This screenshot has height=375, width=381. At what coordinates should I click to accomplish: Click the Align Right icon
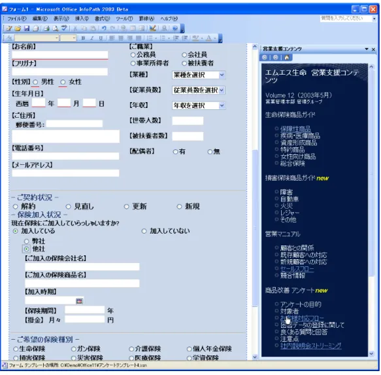tap(130, 38)
